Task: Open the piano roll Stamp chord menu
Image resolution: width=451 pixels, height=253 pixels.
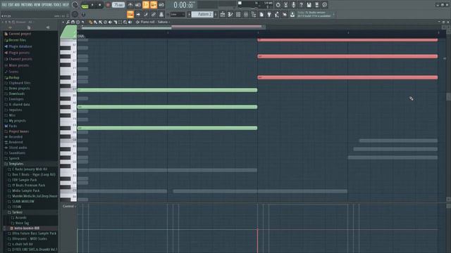Action: [x=78, y=22]
